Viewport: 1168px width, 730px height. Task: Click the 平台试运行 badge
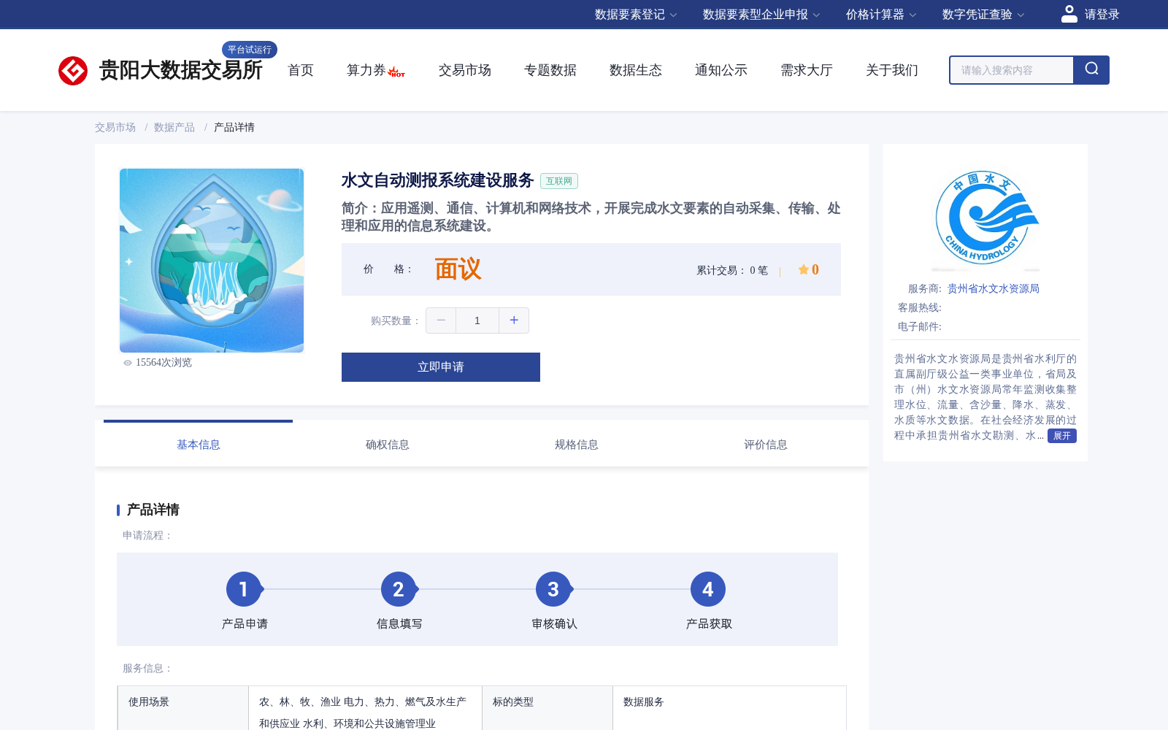click(x=250, y=50)
